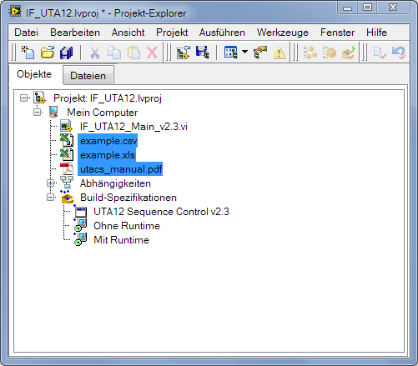Open the Ansicht menu
This screenshot has width=418, height=366.
pyautogui.click(x=128, y=33)
